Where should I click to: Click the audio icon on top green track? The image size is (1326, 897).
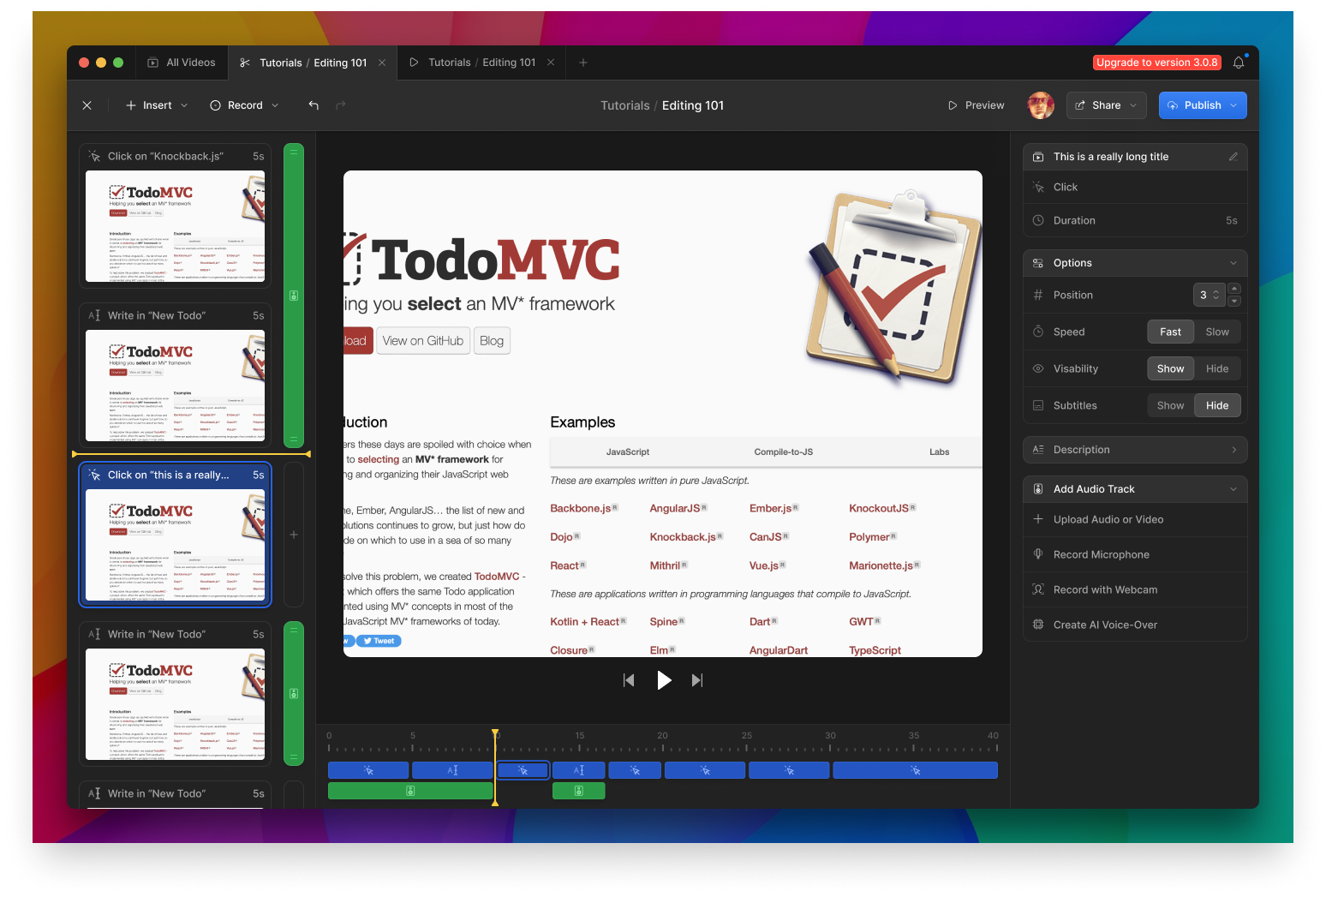tap(294, 296)
